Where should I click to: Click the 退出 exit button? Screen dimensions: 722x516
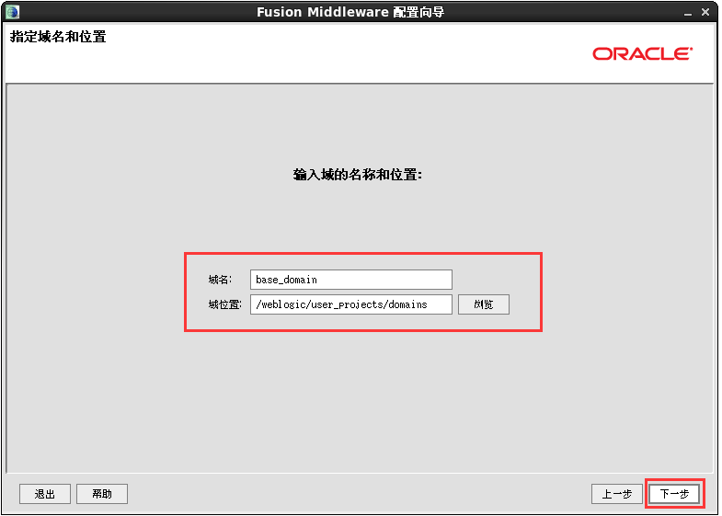tap(45, 494)
